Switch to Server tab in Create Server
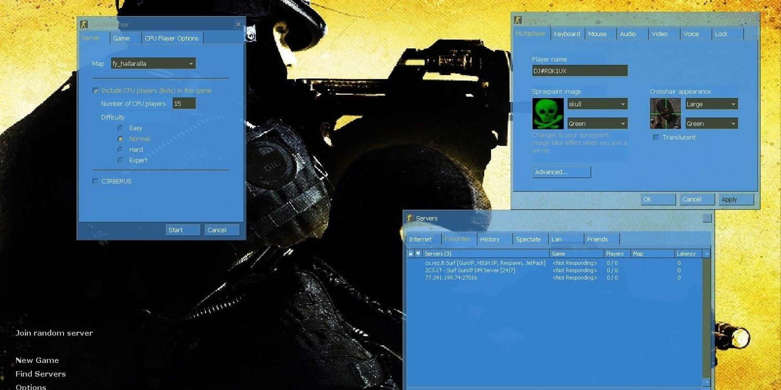 point(94,38)
